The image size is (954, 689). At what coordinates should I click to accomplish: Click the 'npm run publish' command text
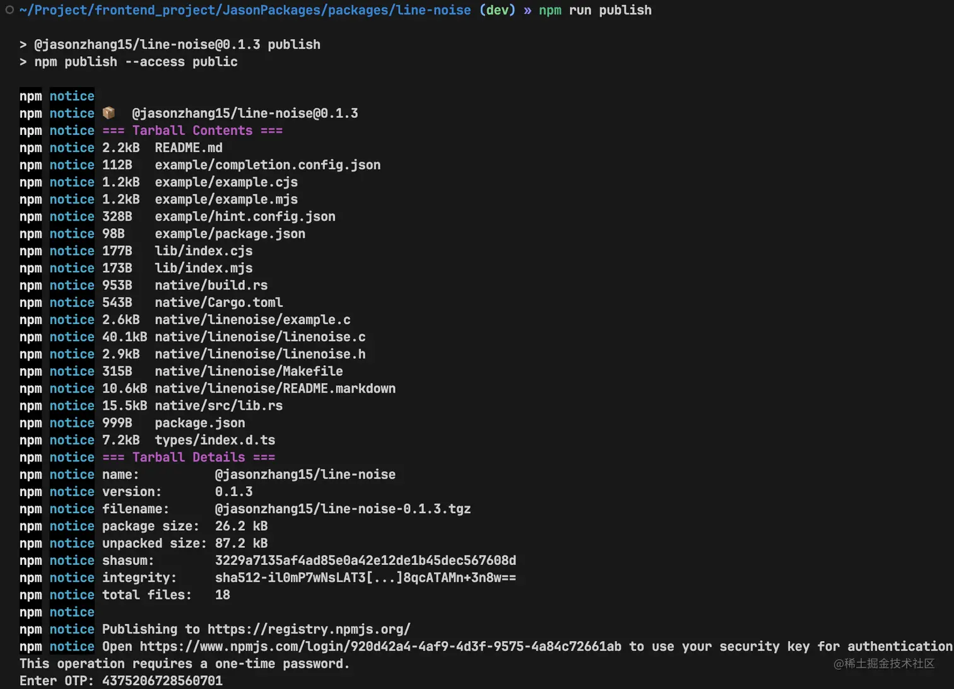pyautogui.click(x=595, y=10)
